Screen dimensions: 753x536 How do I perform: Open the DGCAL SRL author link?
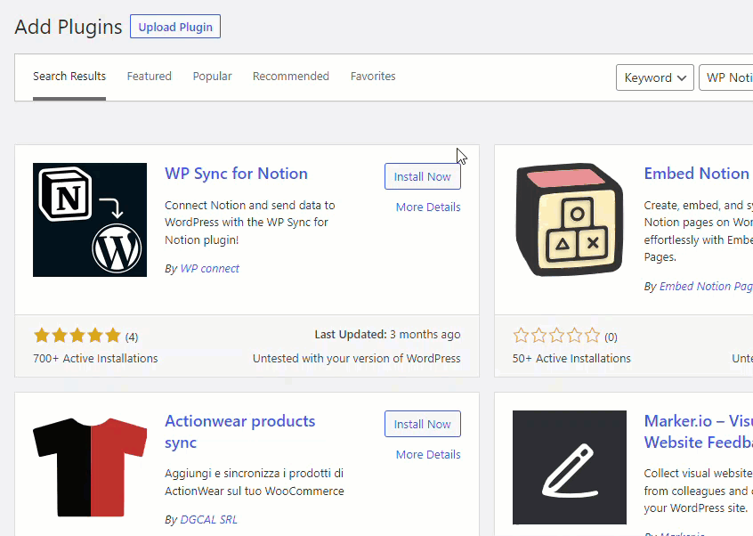[208, 519]
